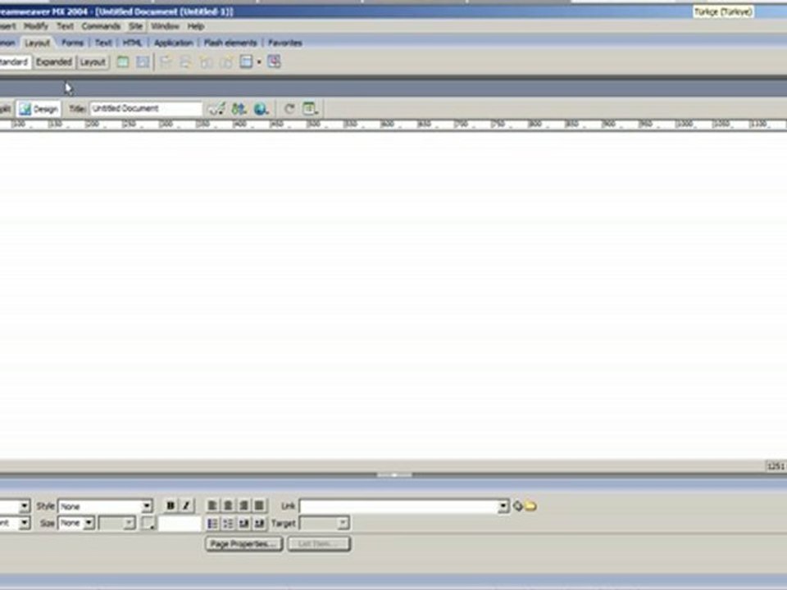Click the Insert Table icon in Layout bar

point(123,61)
